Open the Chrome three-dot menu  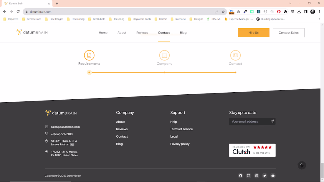[319, 12]
